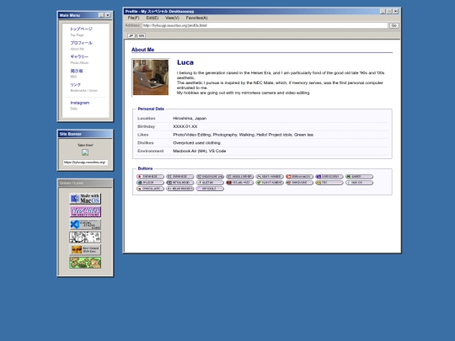Screen dimensions: 455x341
Task: Click Luca's profile photo of cat on laptop
Action: (x=151, y=77)
